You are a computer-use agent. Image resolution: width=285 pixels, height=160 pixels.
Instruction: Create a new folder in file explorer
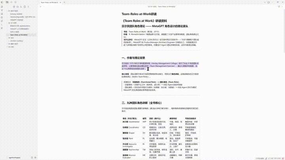click(18, 7)
